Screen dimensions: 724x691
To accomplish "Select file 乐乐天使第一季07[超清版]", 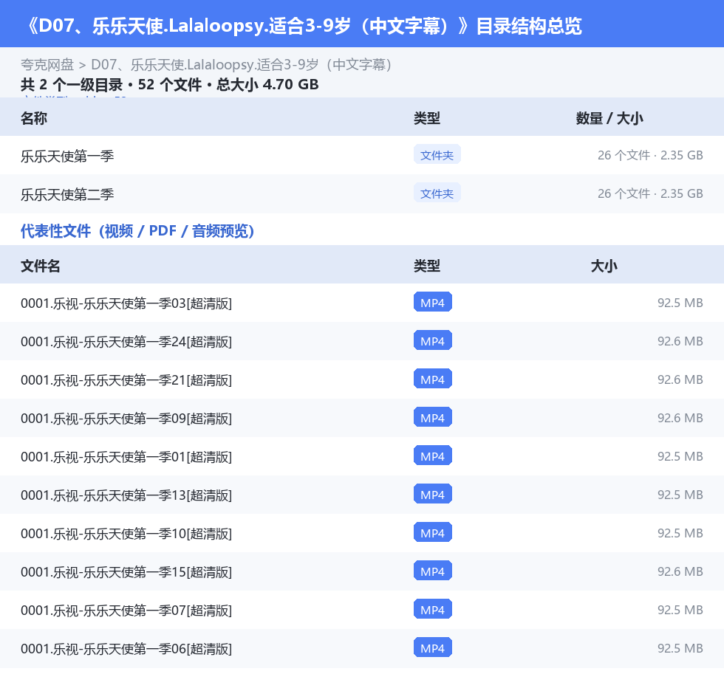I will click(126, 611).
